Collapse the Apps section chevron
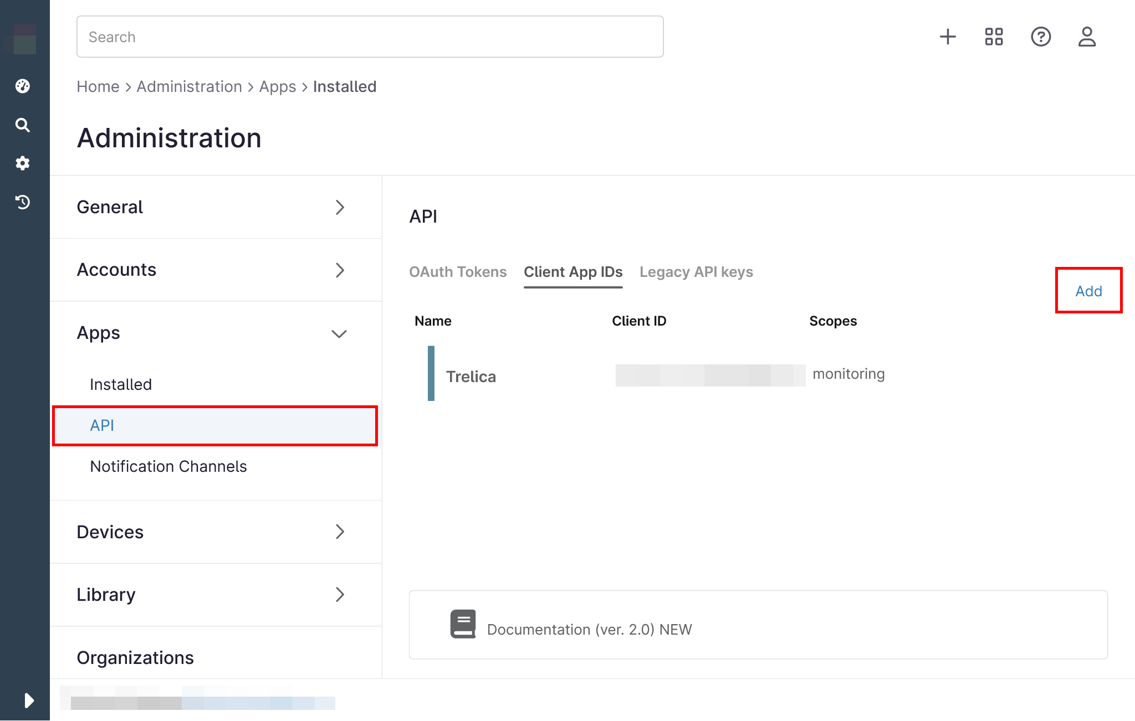The height and width of the screenshot is (721, 1135). click(x=339, y=334)
